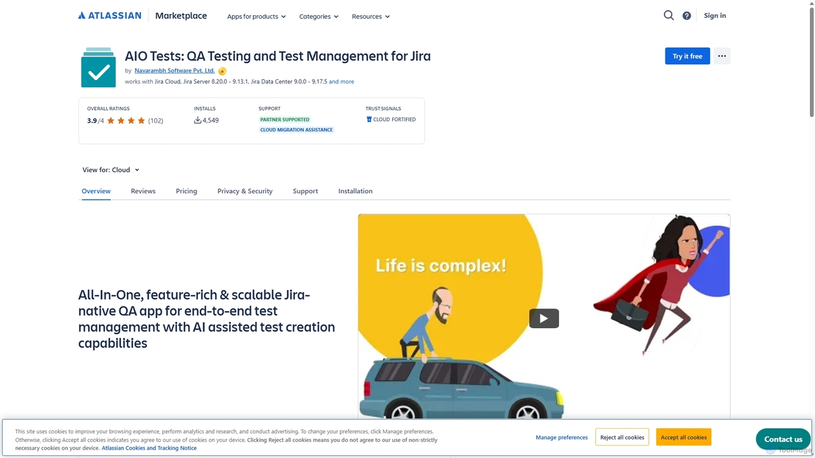Open the search icon in header

(x=669, y=15)
